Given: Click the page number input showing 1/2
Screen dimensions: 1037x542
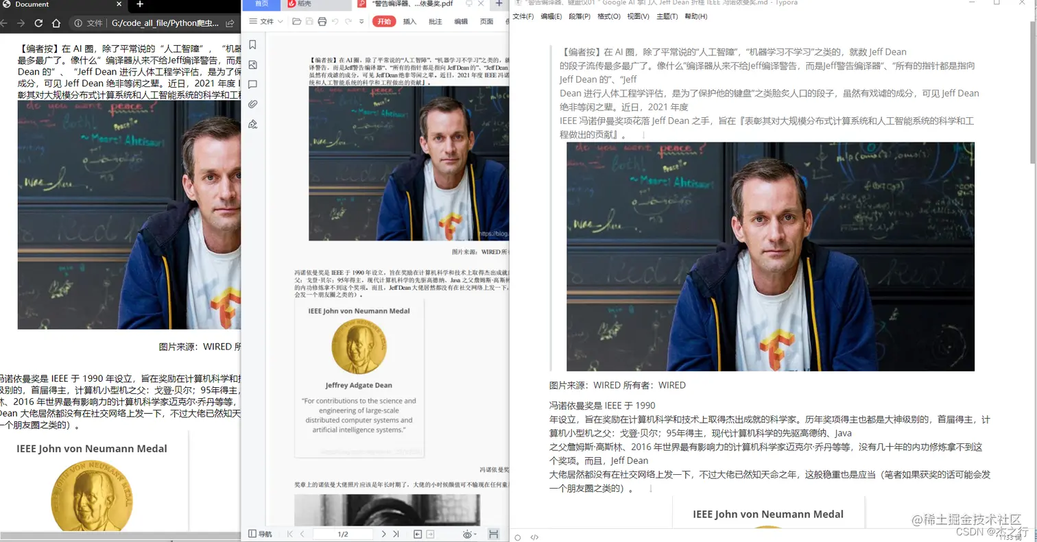Looking at the screenshot, I should tap(343, 534).
